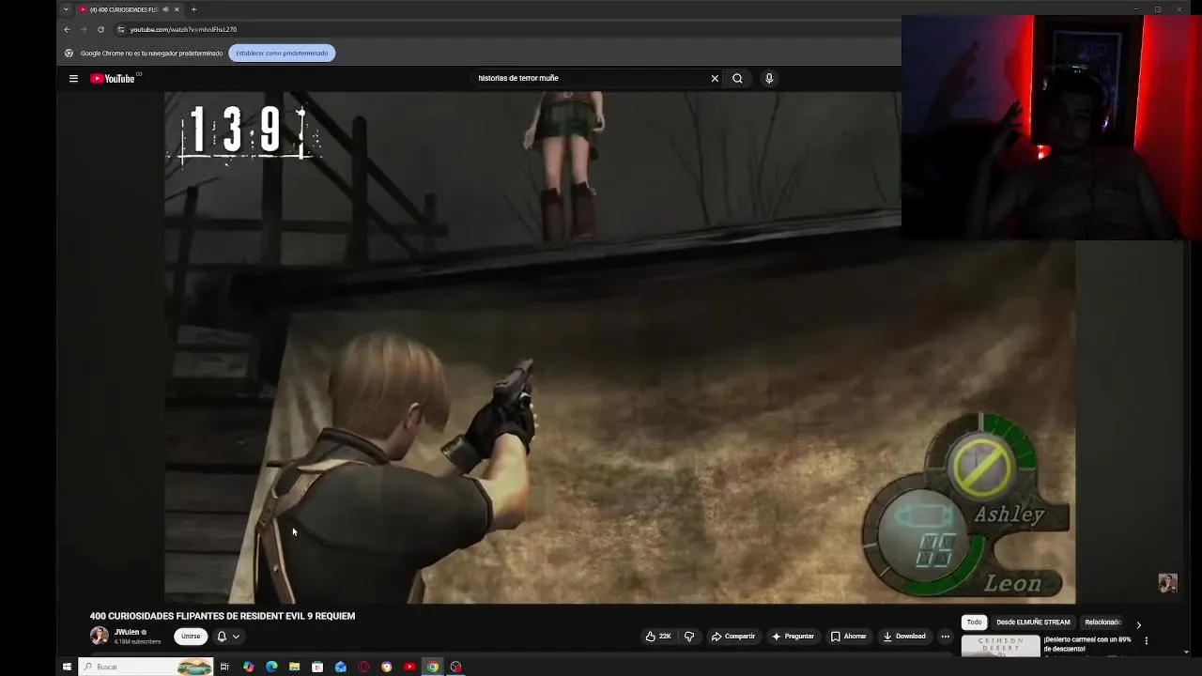The height and width of the screenshot is (676, 1202).
Task: Open the ad's three-dot options menu
Action: [1146, 641]
